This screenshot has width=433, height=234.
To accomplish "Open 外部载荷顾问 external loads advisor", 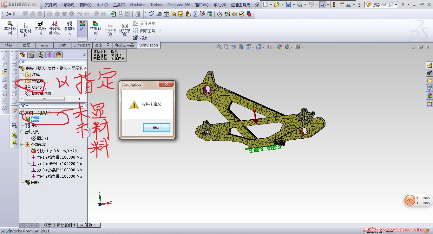I will (x=55, y=28).
